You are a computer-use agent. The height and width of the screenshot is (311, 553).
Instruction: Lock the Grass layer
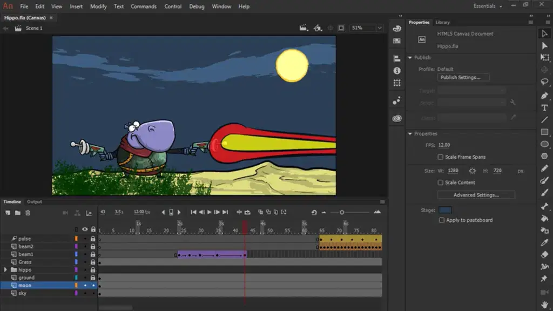92,262
